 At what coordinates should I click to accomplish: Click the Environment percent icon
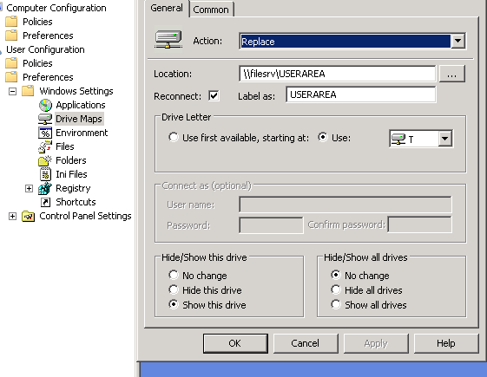(x=45, y=133)
